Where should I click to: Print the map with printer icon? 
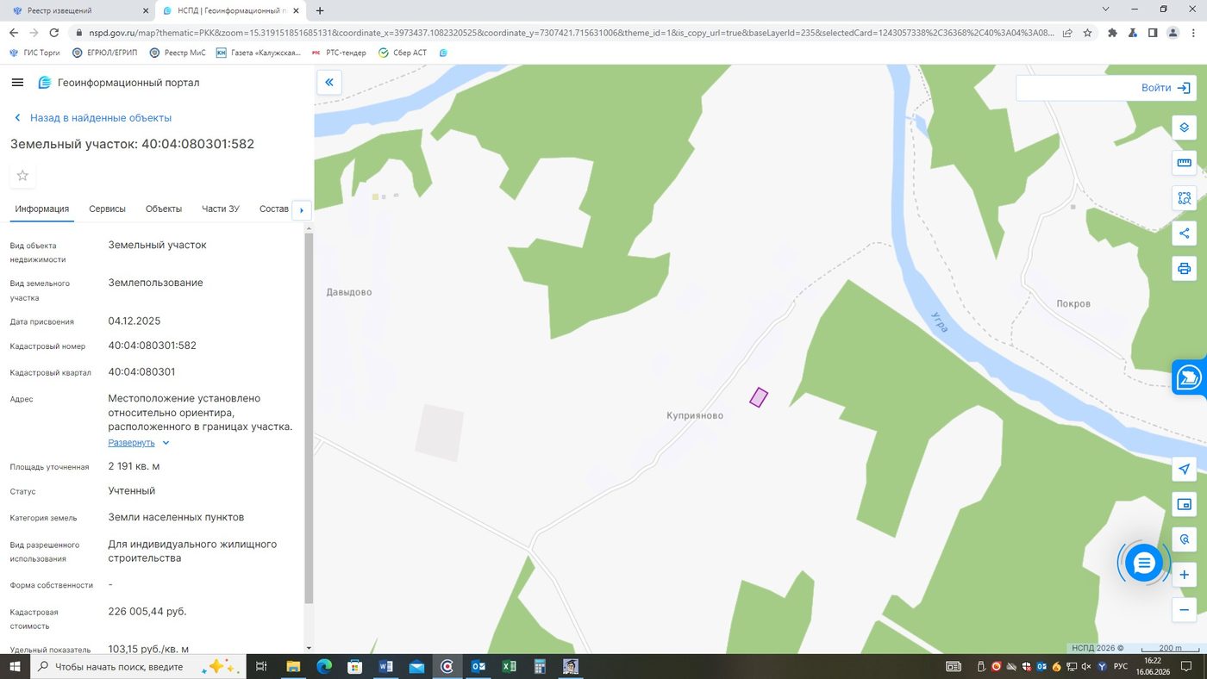(x=1184, y=269)
